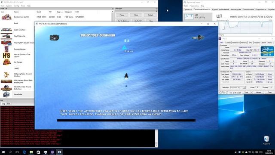This screenshot has height=155, width=275.
Task: Sort the game list by Serial column
Action: (39, 12)
